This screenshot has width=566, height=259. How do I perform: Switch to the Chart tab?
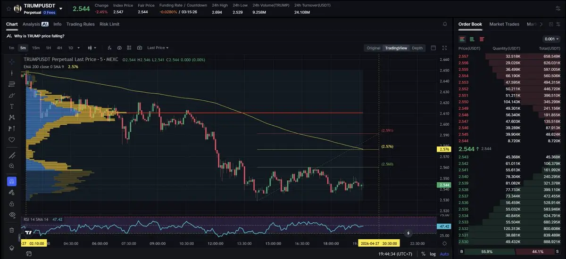(x=12, y=24)
